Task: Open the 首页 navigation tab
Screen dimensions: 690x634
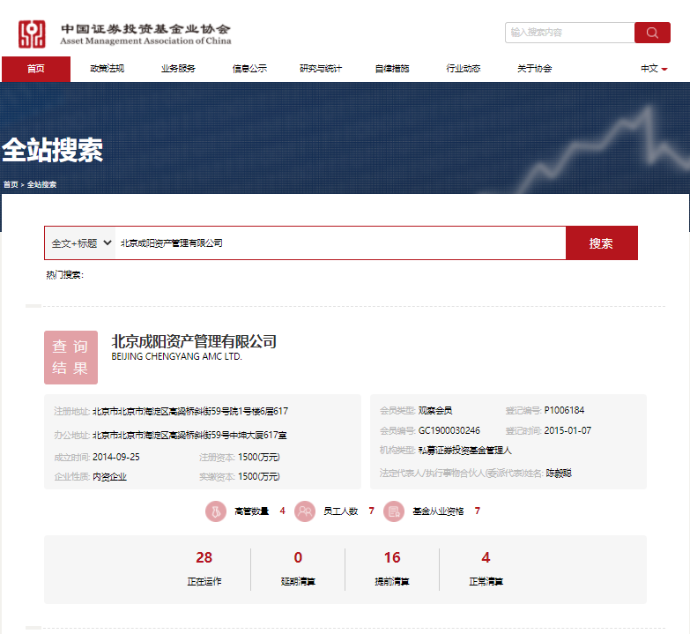Action: 36,69
